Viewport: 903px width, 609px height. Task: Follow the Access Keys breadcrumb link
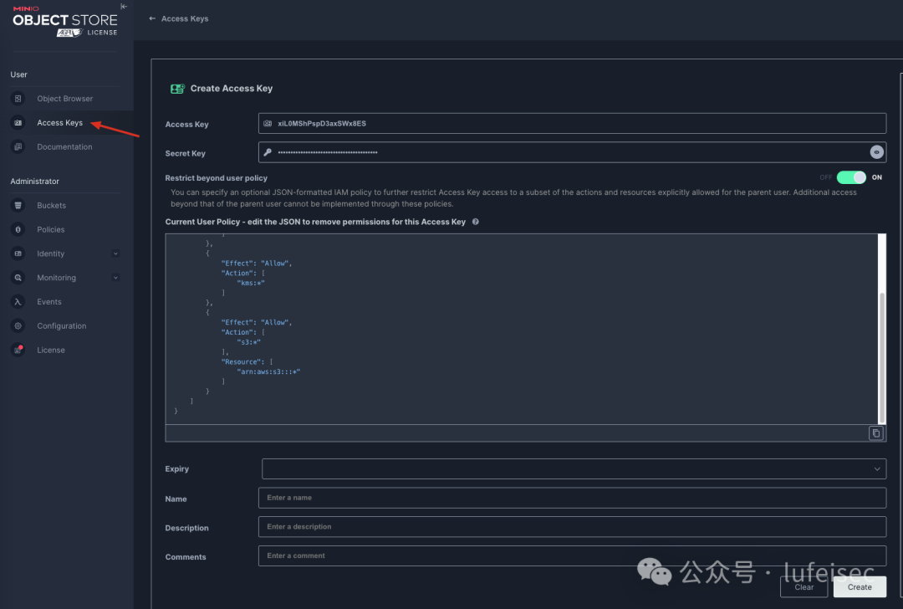(185, 18)
